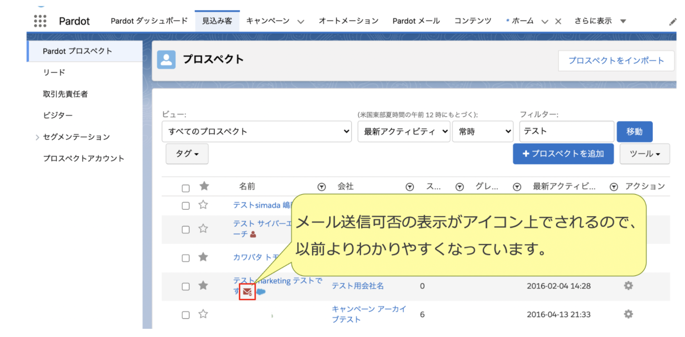Click the pencil edit icon in navigation bar
685x337 pixels.
pos(673,22)
